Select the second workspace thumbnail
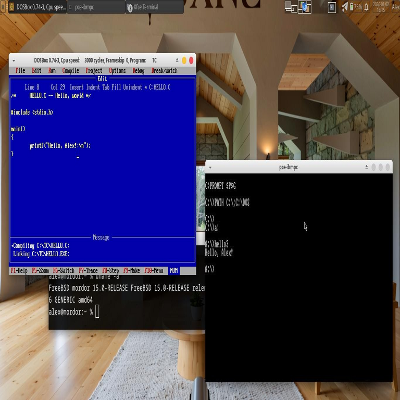The height and width of the screenshot is (400, 400). click(x=304, y=7)
